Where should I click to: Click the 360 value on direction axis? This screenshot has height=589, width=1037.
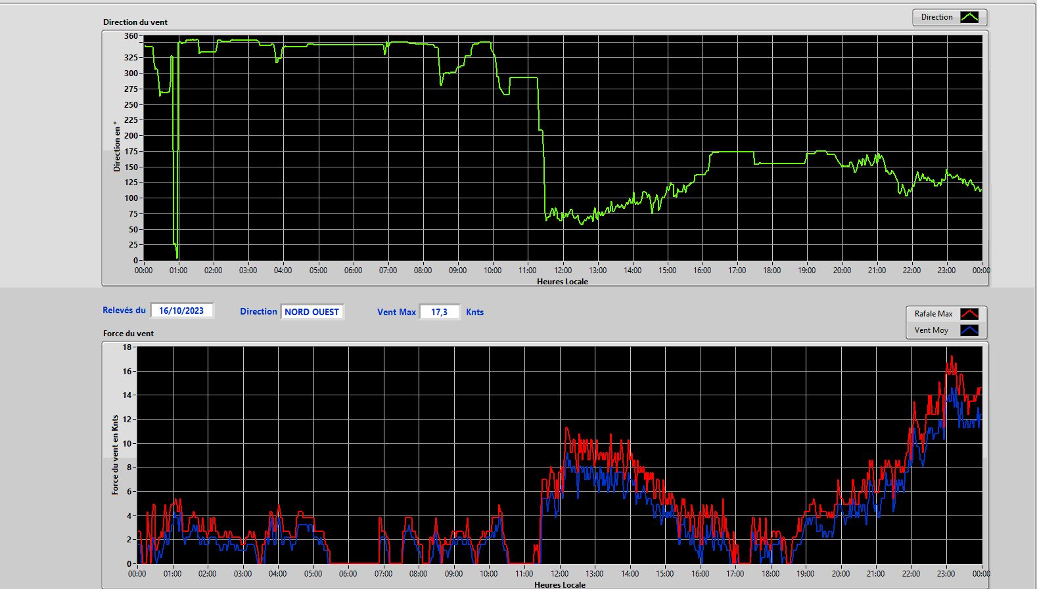pyautogui.click(x=131, y=36)
